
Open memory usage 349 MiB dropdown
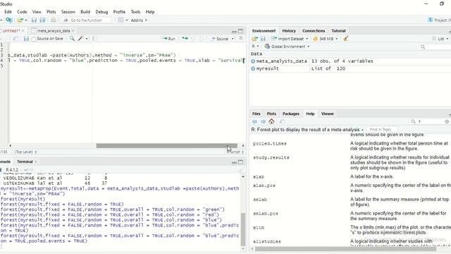(x=326, y=39)
